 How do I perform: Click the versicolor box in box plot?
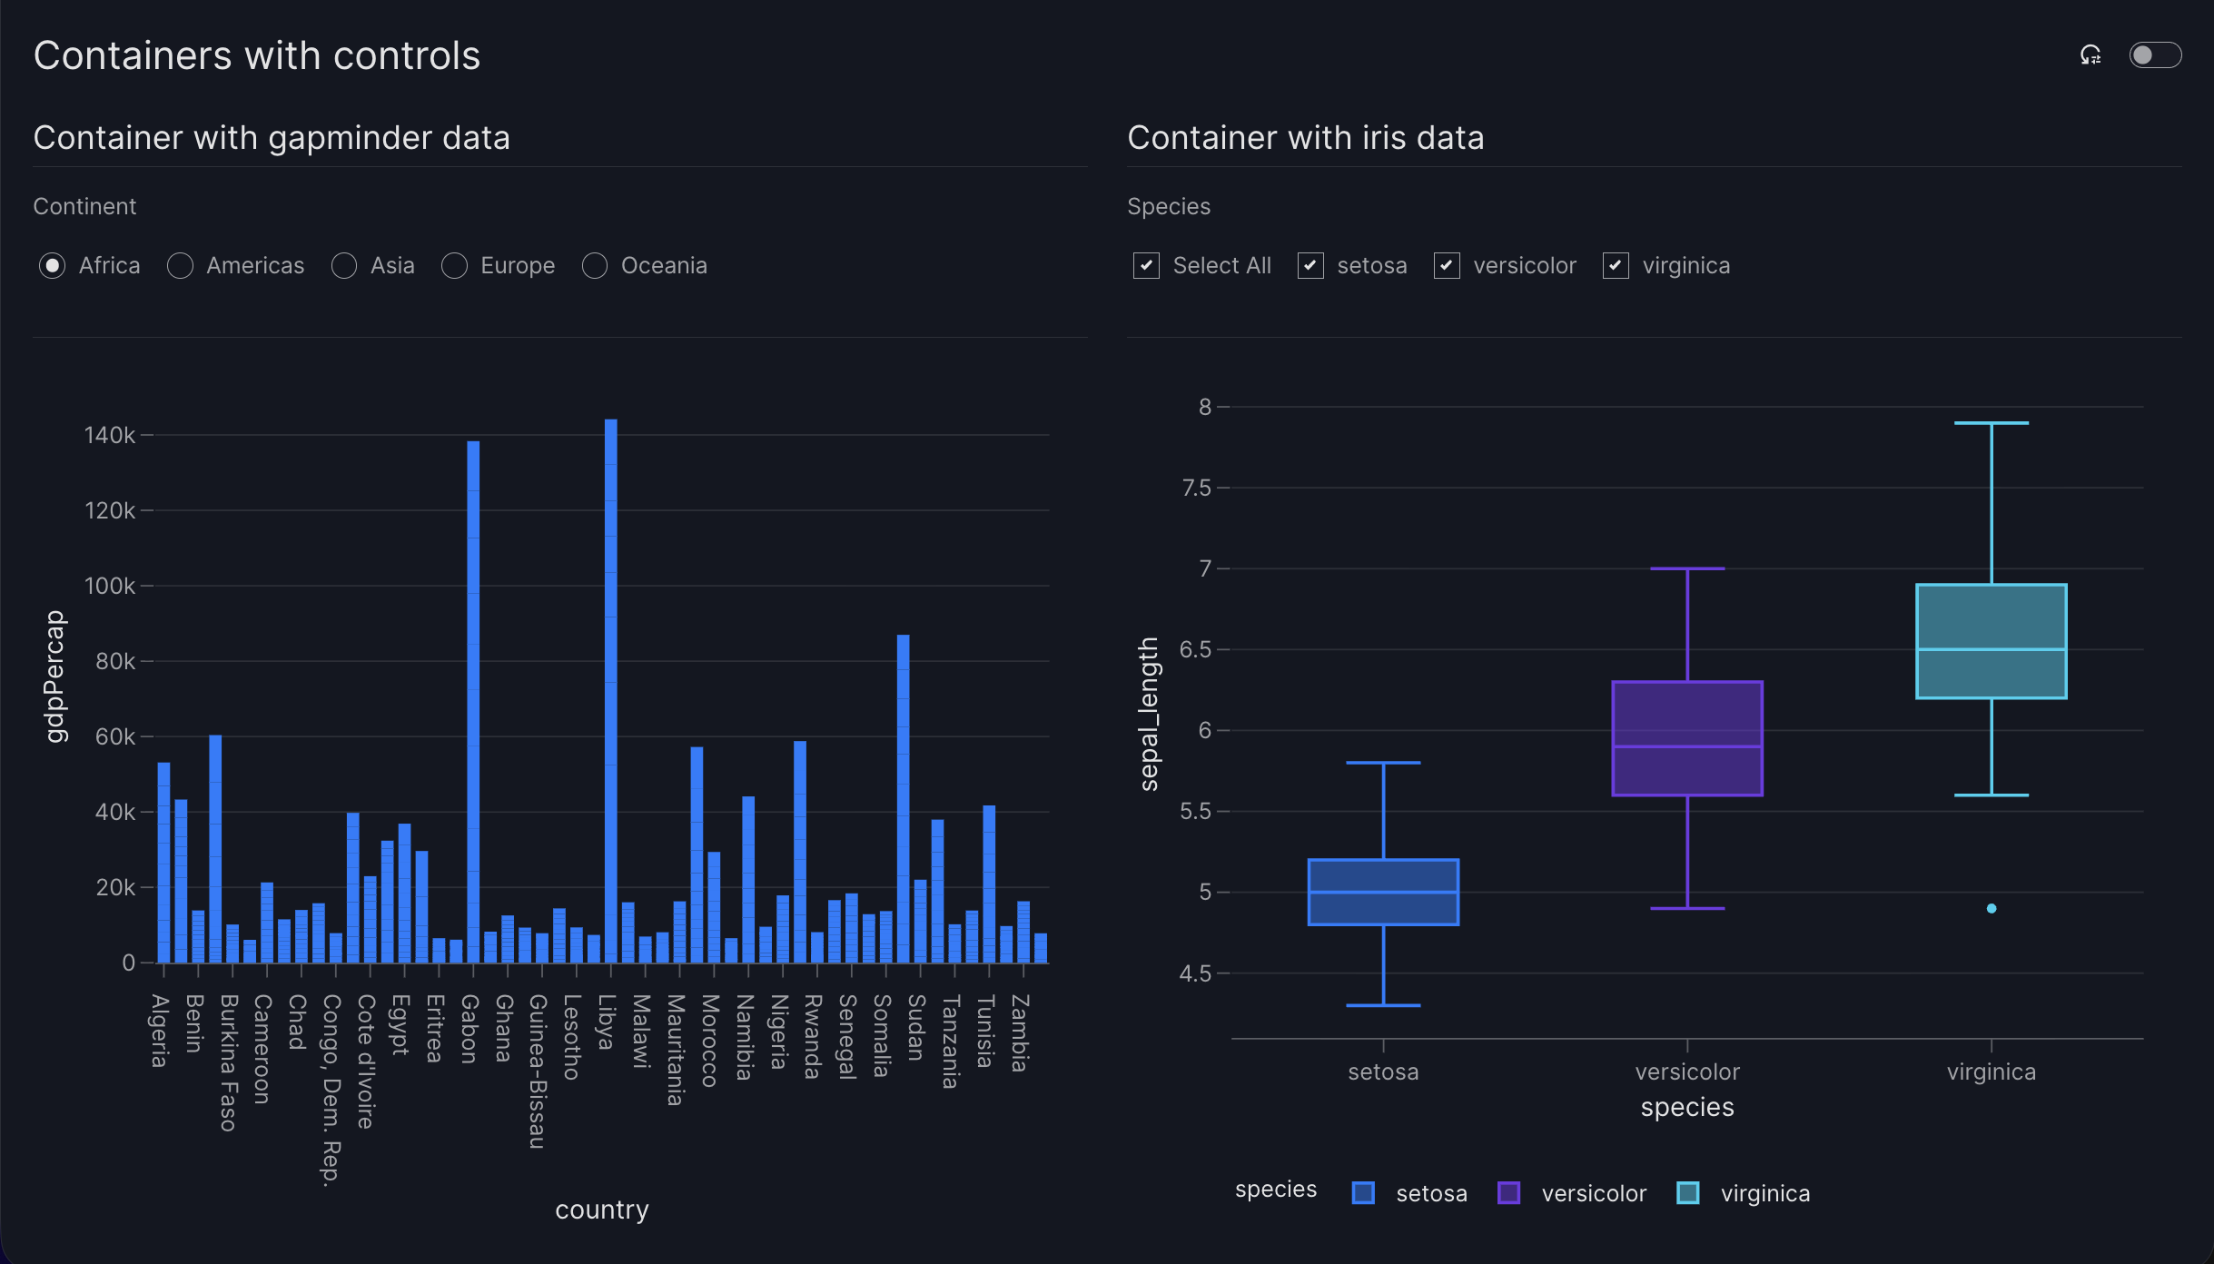[1687, 738]
